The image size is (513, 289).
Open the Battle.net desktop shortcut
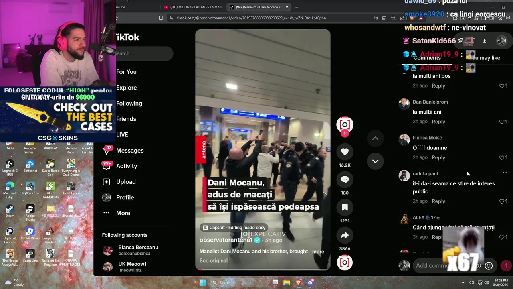(30, 166)
